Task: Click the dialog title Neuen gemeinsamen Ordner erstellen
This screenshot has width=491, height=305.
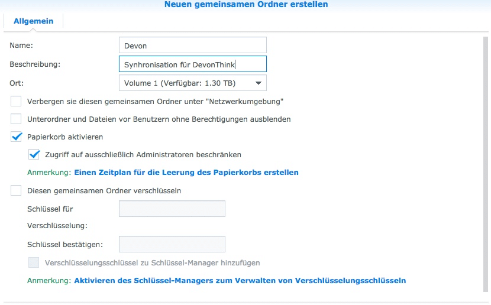Action: click(x=246, y=5)
